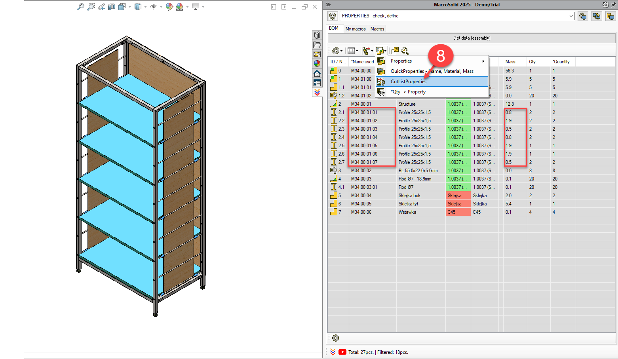Click the Zoom to Area icon
Viewport: 618px width, 359px height.
tap(91, 7)
